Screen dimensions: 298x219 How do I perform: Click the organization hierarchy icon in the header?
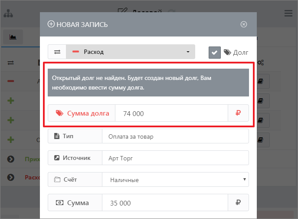[x=9, y=13]
